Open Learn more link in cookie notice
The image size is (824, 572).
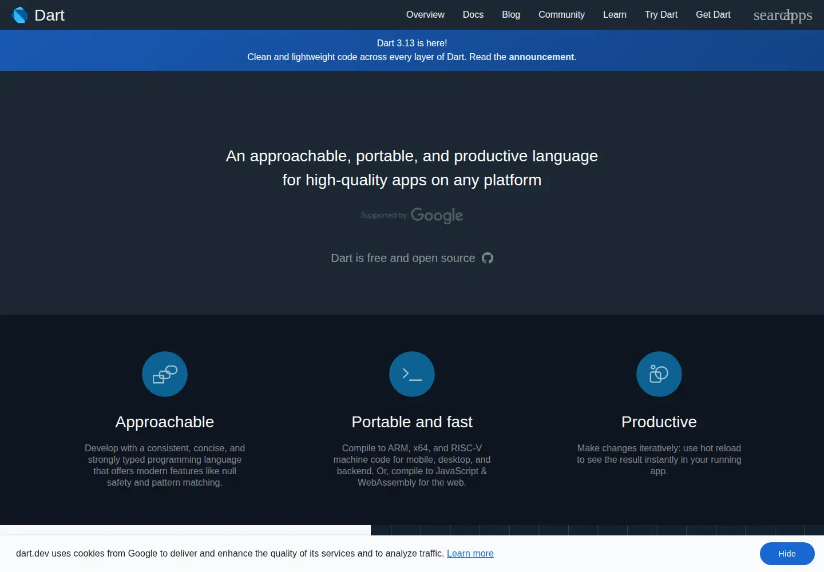pyautogui.click(x=470, y=554)
